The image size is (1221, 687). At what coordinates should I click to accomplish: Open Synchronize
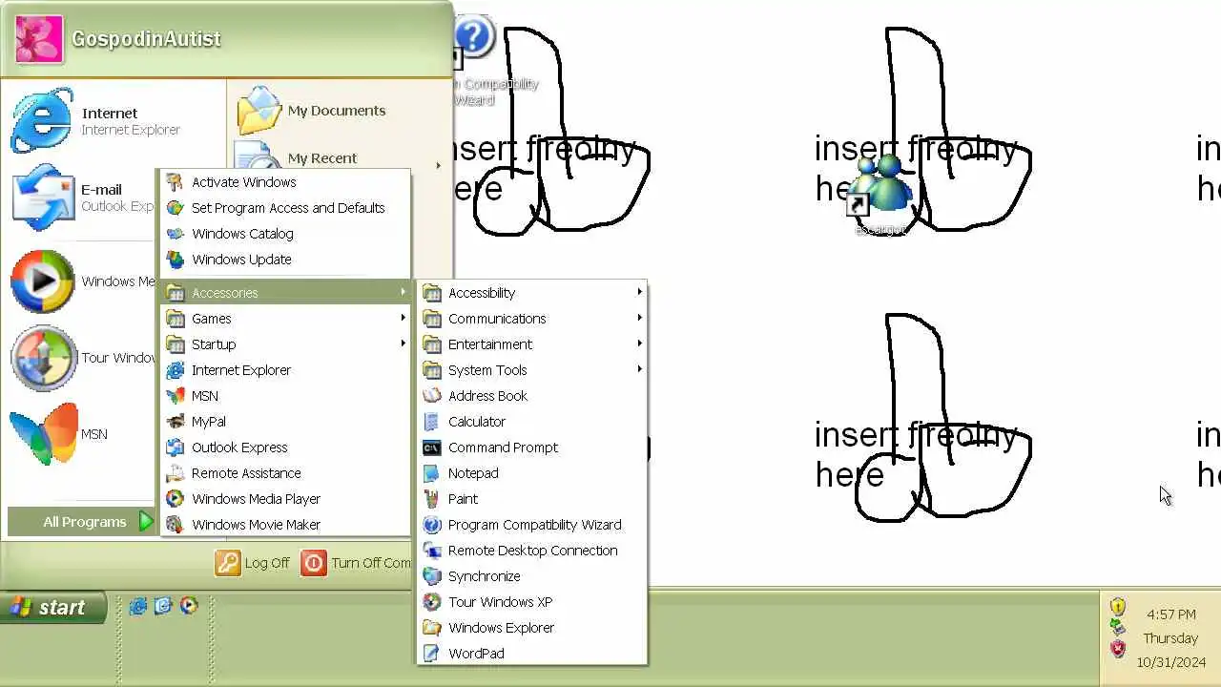[532, 576]
